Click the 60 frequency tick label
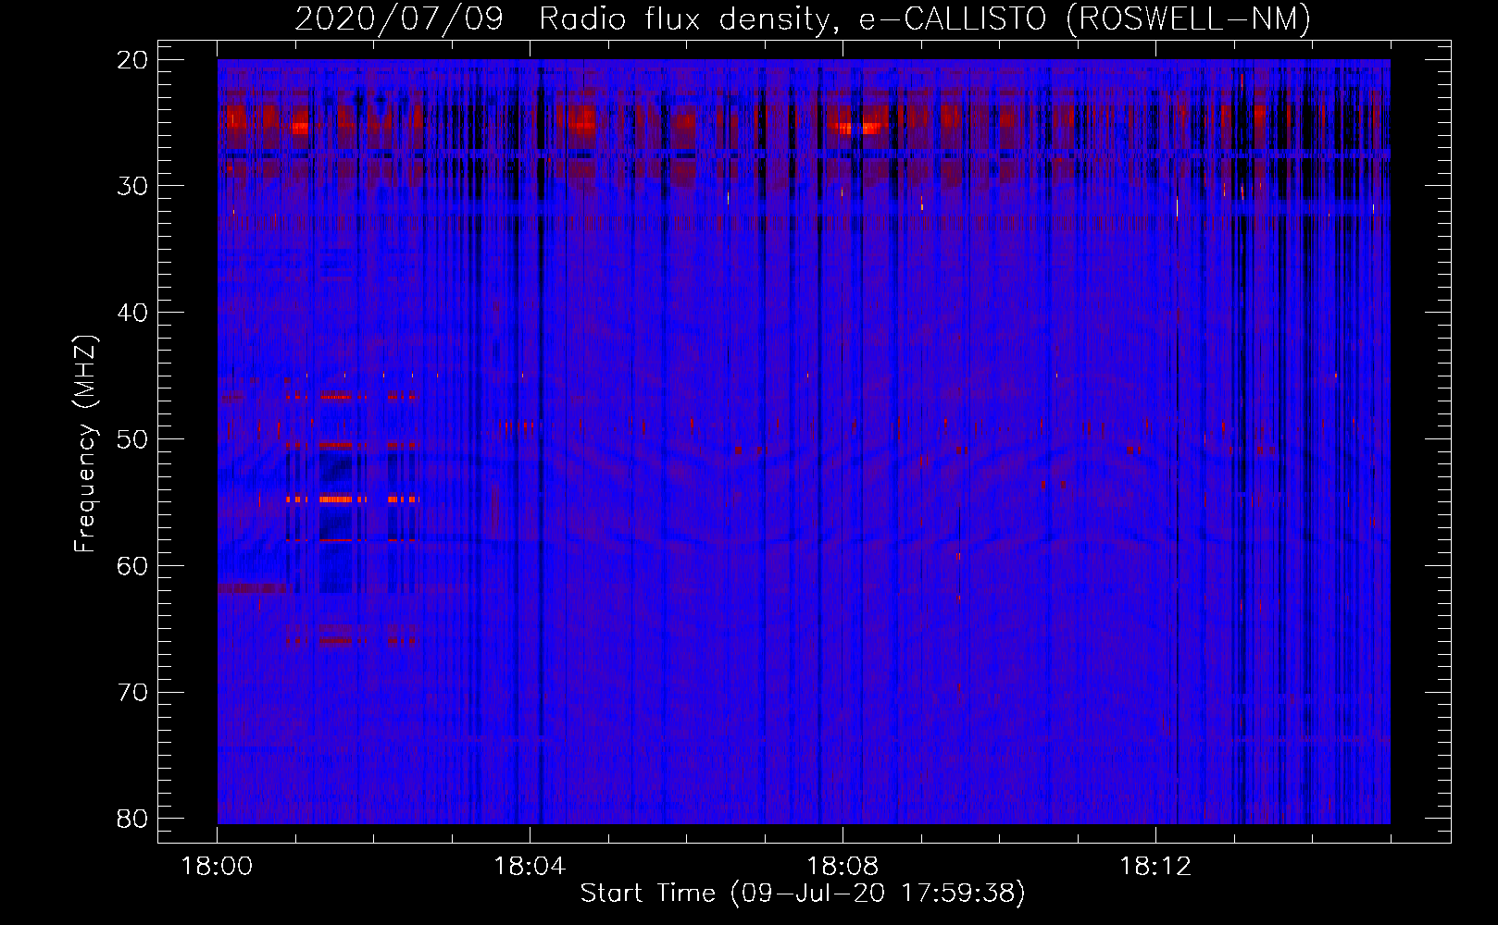The width and height of the screenshot is (1498, 925). click(133, 566)
